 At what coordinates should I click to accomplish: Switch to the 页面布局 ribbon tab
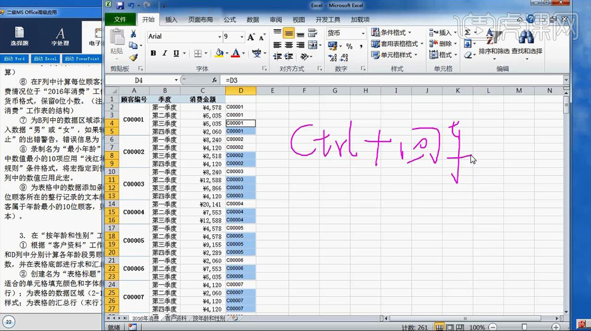201,20
